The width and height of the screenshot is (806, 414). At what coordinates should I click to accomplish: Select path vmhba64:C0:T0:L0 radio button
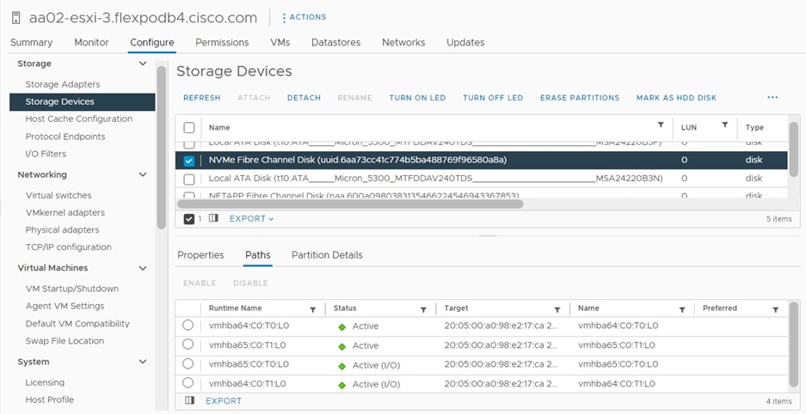point(188,326)
